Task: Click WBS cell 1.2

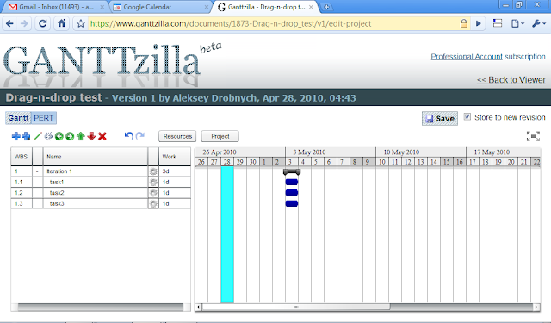Action: coord(22,193)
